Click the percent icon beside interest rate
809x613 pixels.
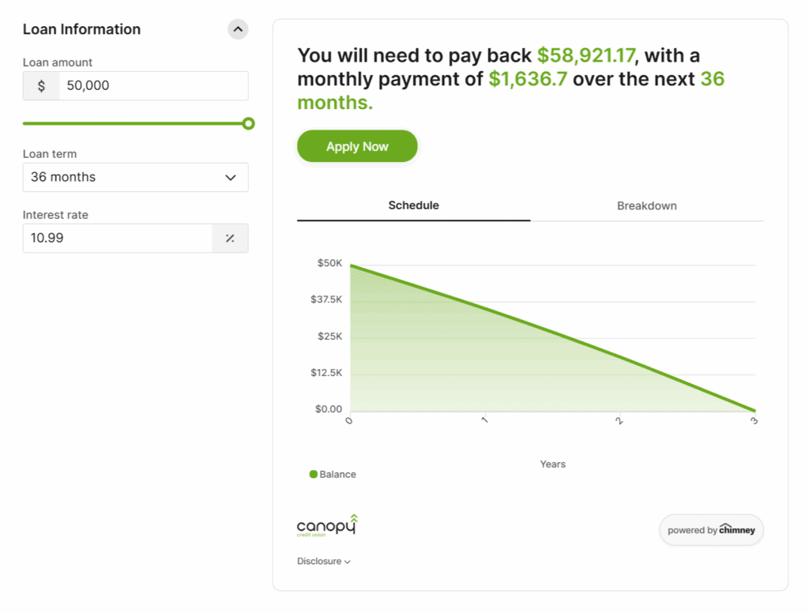pos(230,238)
